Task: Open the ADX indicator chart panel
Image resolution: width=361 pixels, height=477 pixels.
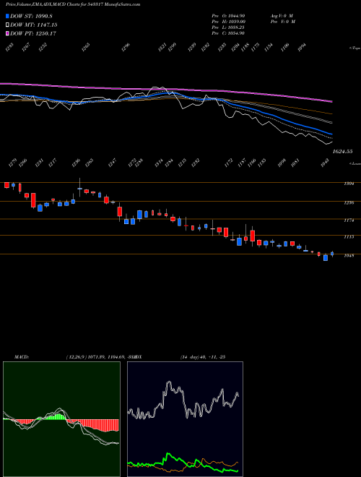Action: click(x=185, y=419)
